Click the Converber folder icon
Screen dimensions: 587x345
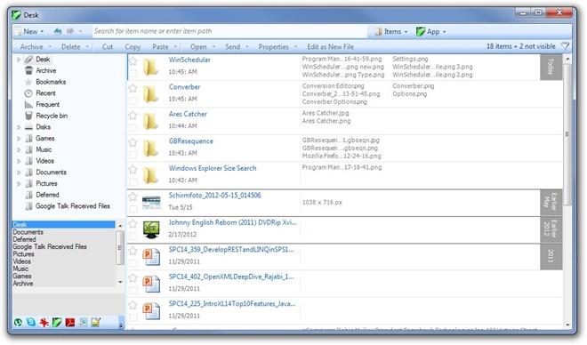click(150, 94)
